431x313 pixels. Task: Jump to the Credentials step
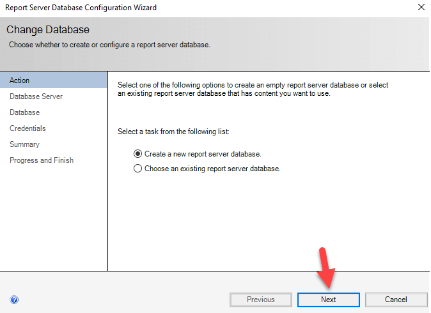pos(27,128)
